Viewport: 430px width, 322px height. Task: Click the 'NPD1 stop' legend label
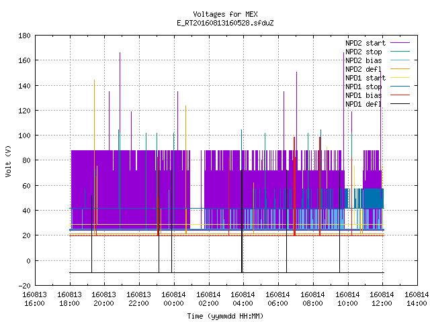click(x=363, y=87)
